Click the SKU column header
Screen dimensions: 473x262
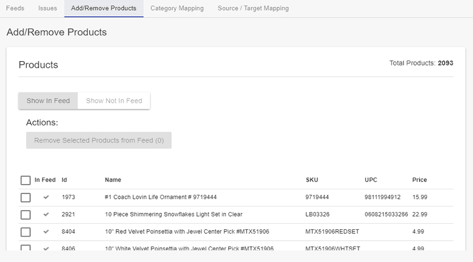pyautogui.click(x=312, y=180)
